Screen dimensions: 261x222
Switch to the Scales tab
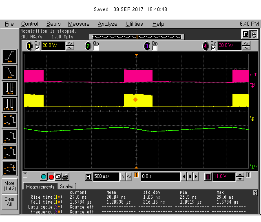[66, 186]
